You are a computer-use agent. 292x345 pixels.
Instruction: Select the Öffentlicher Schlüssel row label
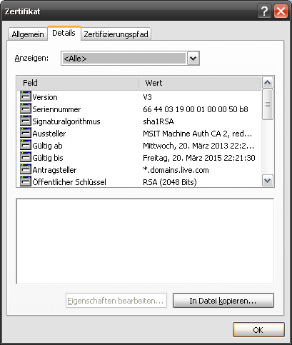[x=69, y=182]
